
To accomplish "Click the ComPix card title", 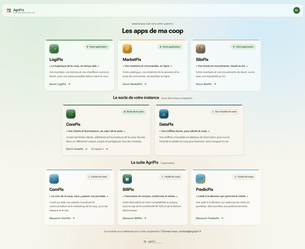I will (x=57, y=189).
